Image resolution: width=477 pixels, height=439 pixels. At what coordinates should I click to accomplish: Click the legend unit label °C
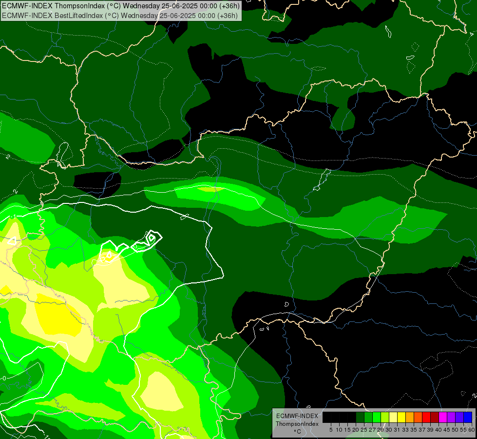click(297, 432)
